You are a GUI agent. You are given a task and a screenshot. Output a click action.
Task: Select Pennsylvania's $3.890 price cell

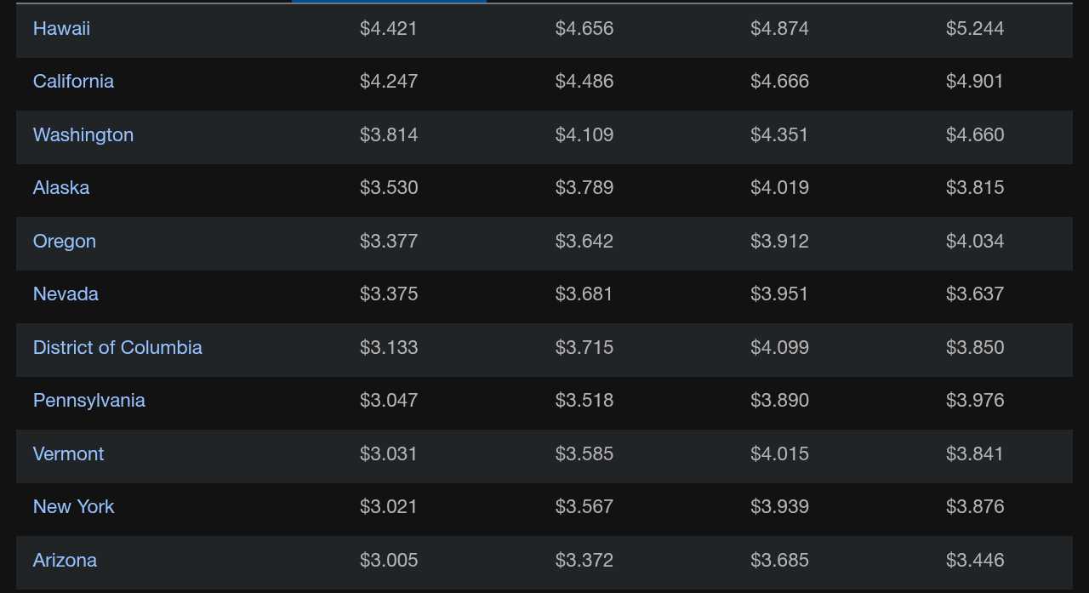point(779,401)
